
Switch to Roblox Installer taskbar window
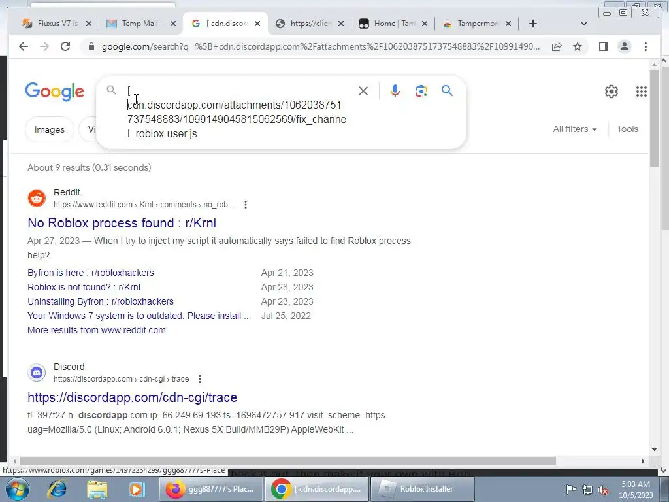coord(423,489)
